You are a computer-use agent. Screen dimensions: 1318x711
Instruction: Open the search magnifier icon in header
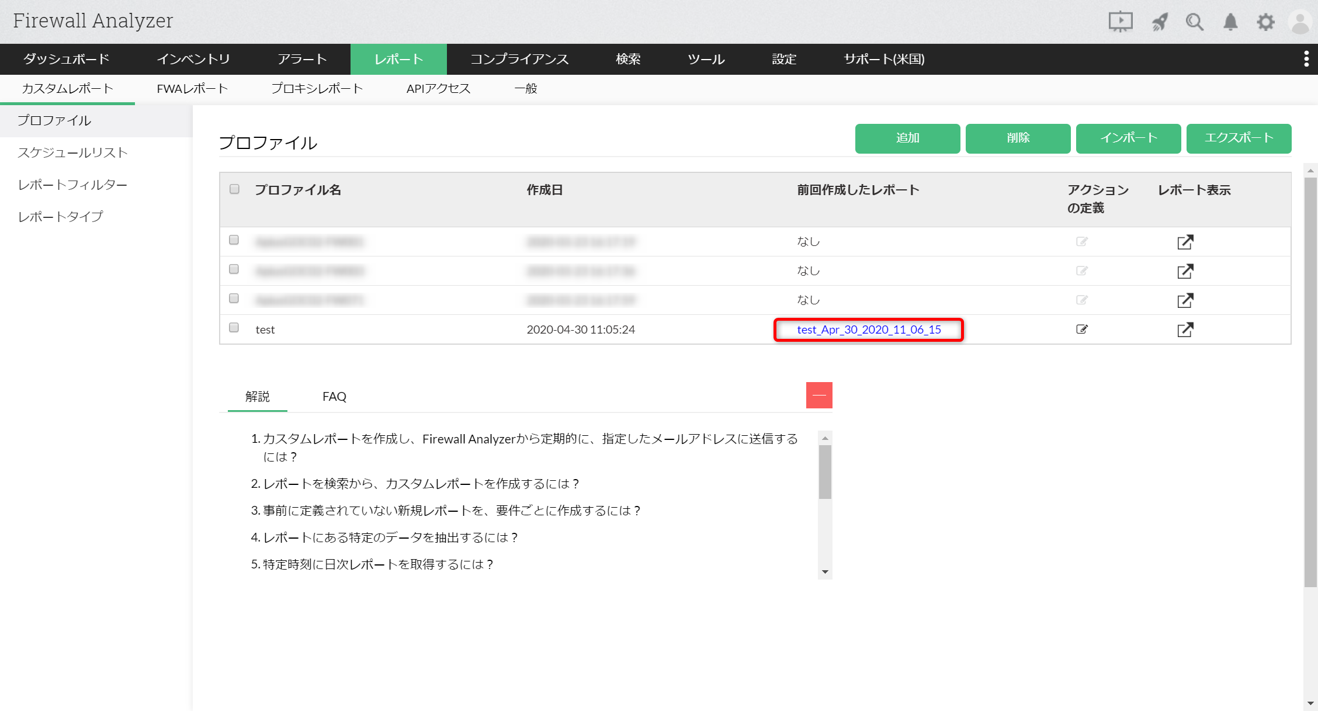(x=1194, y=22)
